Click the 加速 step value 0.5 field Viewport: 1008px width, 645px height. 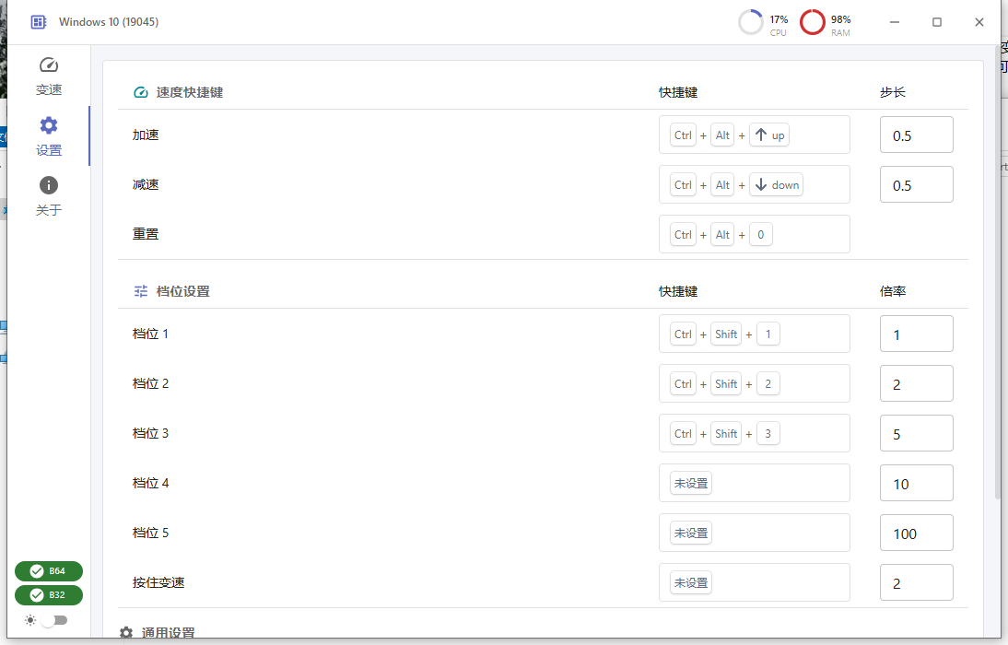click(916, 135)
